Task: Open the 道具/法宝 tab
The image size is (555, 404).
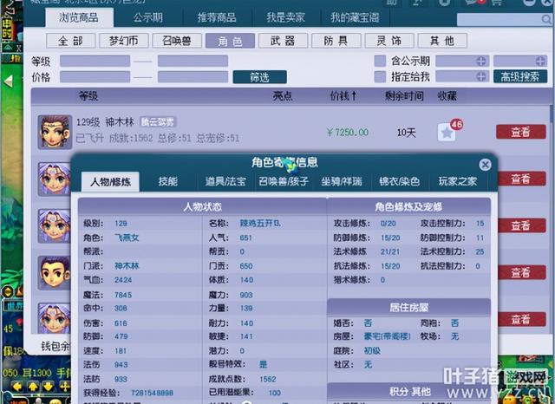Action: (x=225, y=181)
